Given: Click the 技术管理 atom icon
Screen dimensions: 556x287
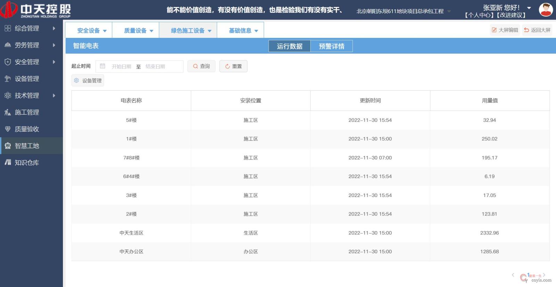Looking at the screenshot, I should pos(8,95).
